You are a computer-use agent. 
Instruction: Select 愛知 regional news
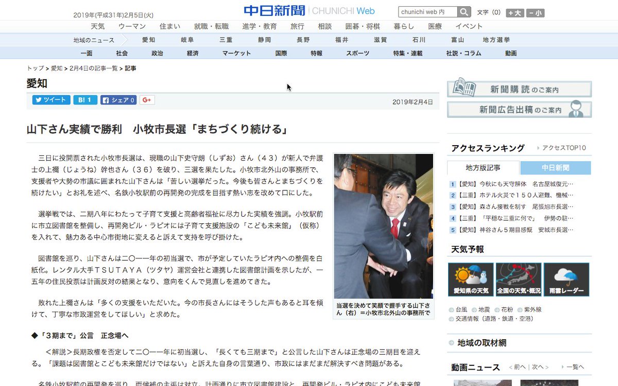coord(148,40)
